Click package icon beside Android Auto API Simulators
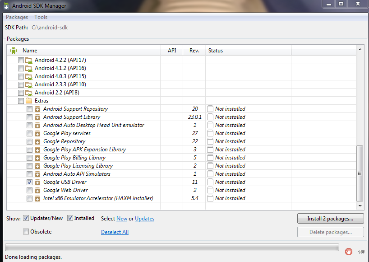This screenshot has width=369, height=262. tap(37, 174)
